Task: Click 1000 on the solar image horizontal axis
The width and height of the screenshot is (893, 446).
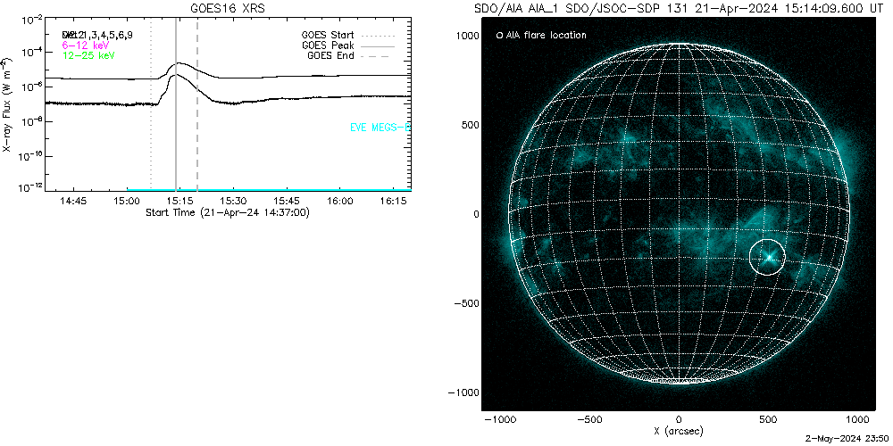Action: click(857, 420)
